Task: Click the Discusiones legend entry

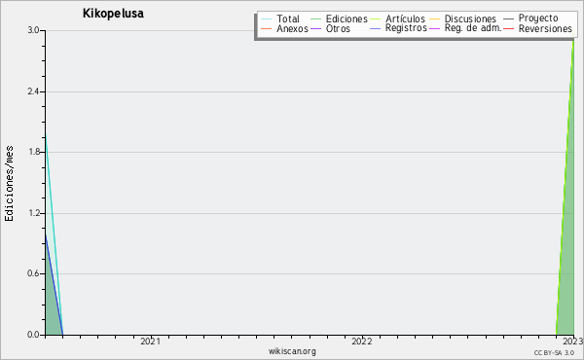Action: [463, 18]
